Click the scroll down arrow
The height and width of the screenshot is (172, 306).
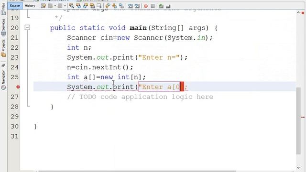298,168
